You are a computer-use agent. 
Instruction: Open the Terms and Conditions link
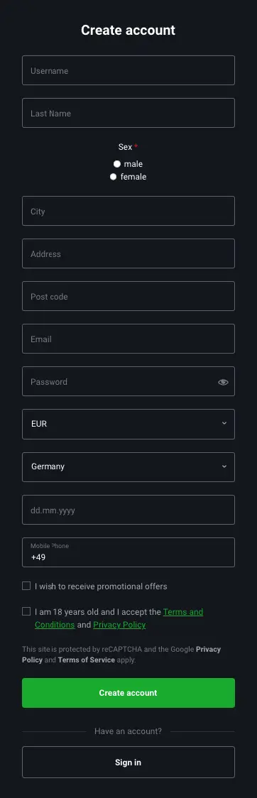pos(119,618)
